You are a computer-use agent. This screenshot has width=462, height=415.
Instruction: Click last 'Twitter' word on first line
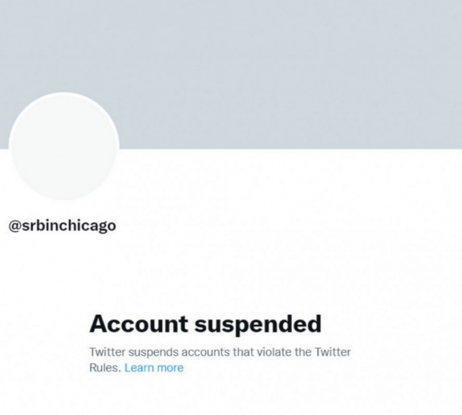coord(333,352)
